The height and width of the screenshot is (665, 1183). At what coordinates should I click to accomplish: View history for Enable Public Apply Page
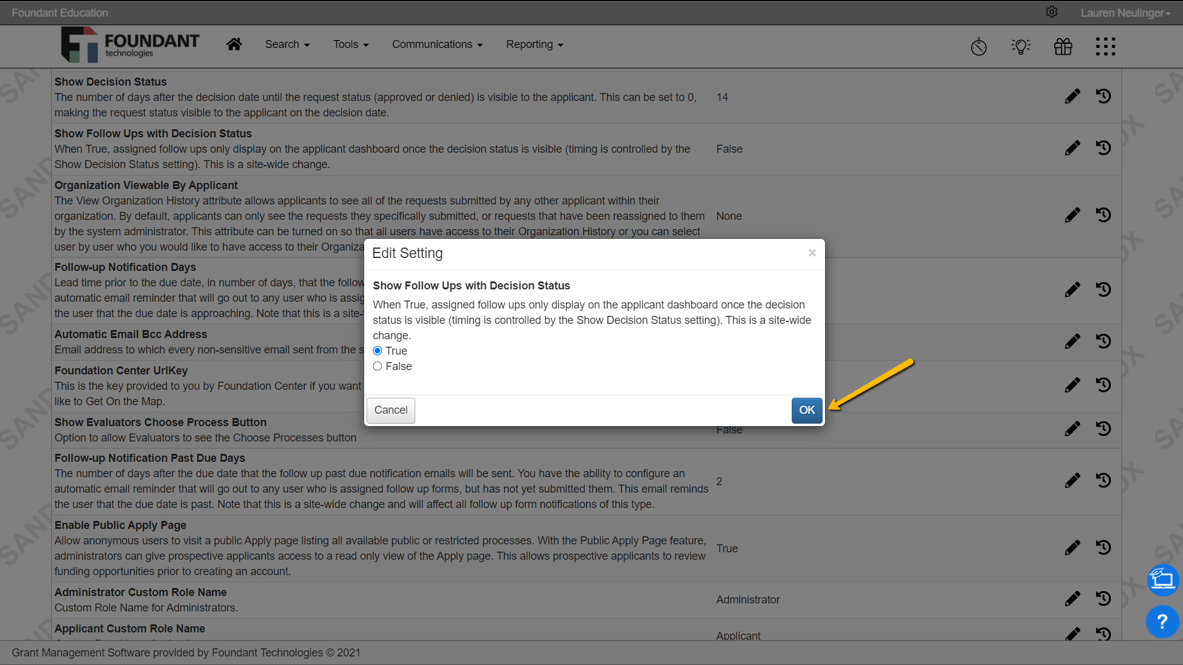1104,547
